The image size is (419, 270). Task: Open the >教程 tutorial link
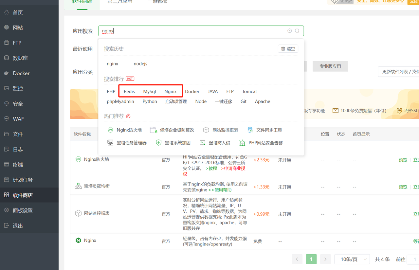click(x=211, y=168)
